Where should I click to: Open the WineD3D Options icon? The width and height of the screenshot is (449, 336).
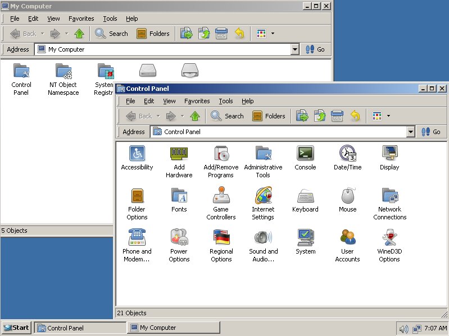coord(389,237)
